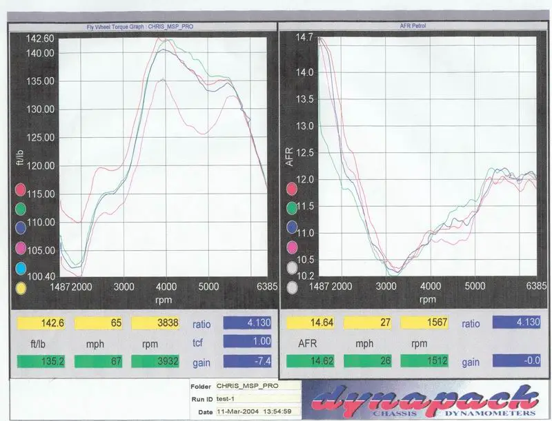Click the yellow 142.6 ft/lb value box
552x421 pixels.
tap(41, 323)
